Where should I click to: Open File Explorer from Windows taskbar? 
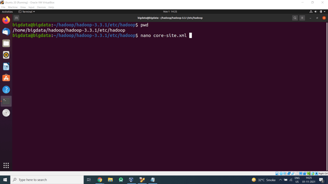pyautogui.click(x=110, y=180)
